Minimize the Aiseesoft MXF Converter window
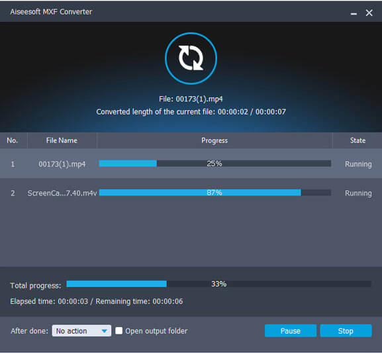This screenshot has width=382, height=353. click(x=354, y=13)
